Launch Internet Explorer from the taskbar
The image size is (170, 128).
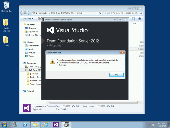click(x=46, y=125)
